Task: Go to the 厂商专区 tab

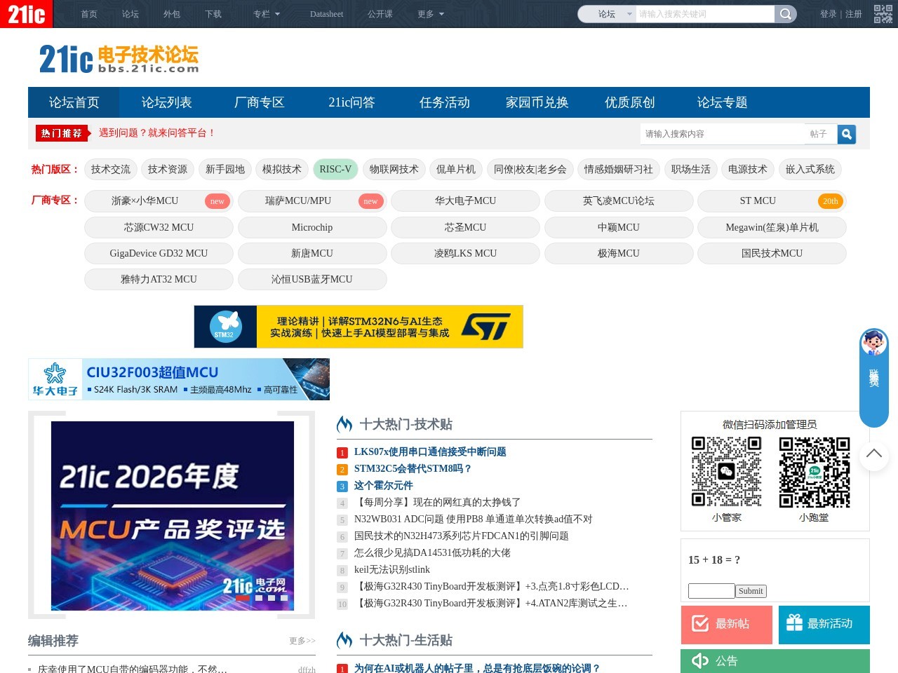Action: (259, 102)
